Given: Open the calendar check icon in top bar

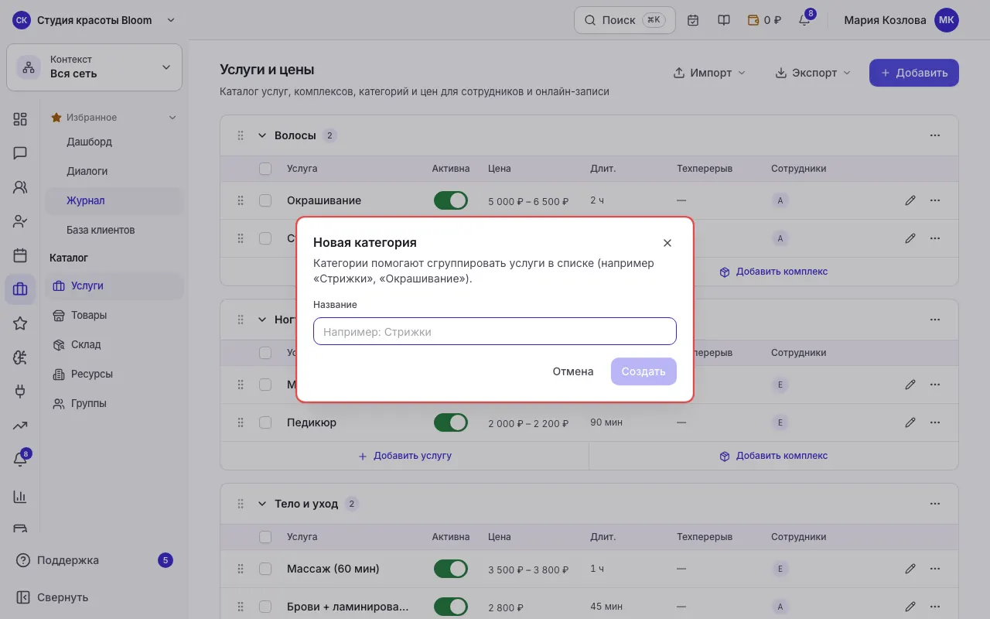Looking at the screenshot, I should tap(693, 20).
